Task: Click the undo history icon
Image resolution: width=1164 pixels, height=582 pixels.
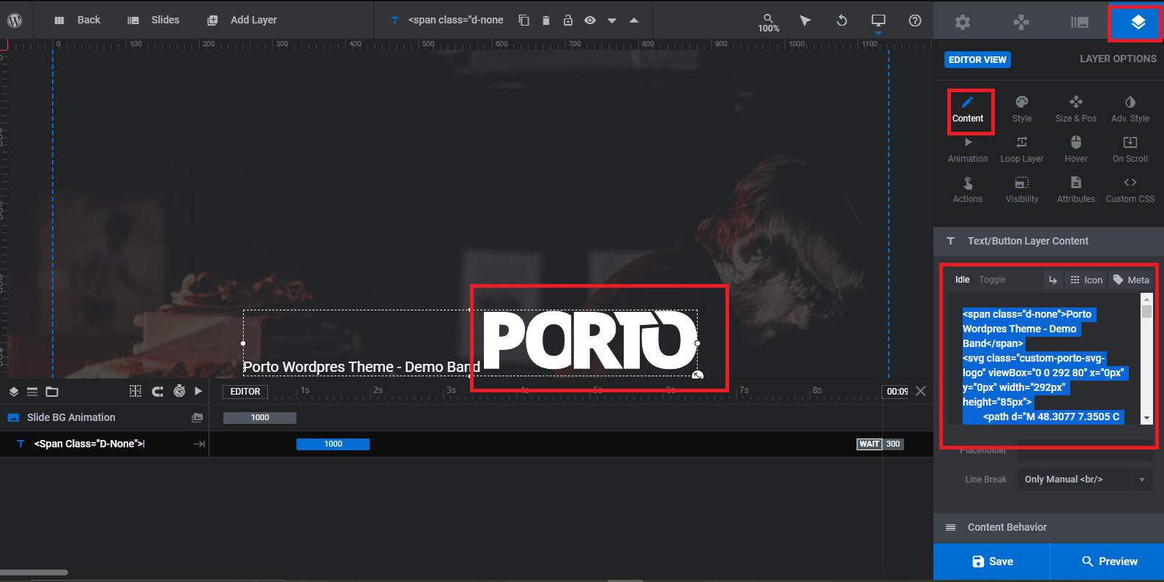Action: [842, 20]
